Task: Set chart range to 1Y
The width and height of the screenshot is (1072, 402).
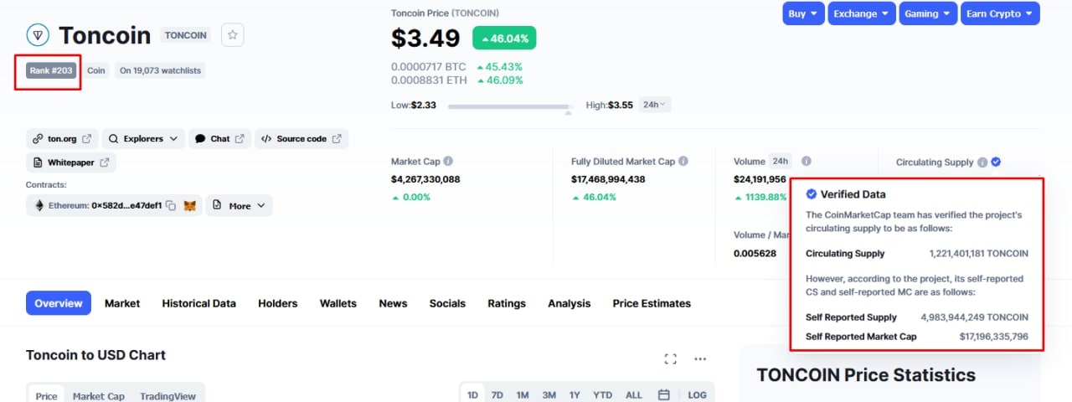Action: point(575,395)
